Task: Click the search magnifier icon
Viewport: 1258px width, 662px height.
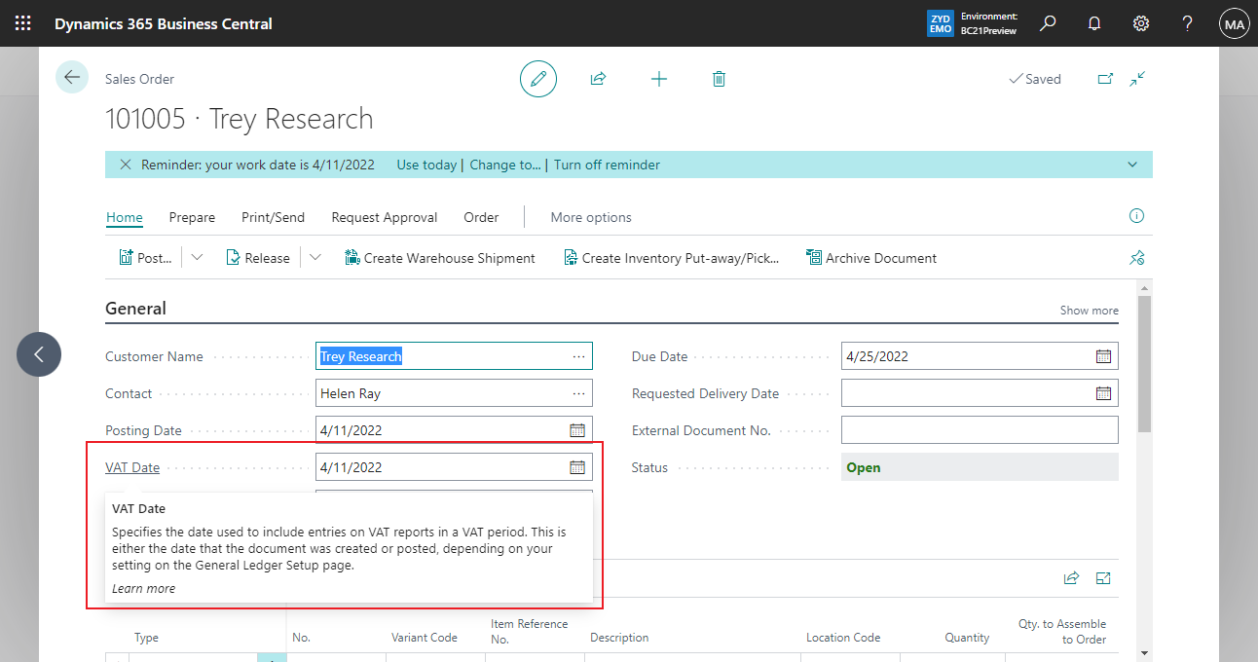Action: [x=1048, y=23]
